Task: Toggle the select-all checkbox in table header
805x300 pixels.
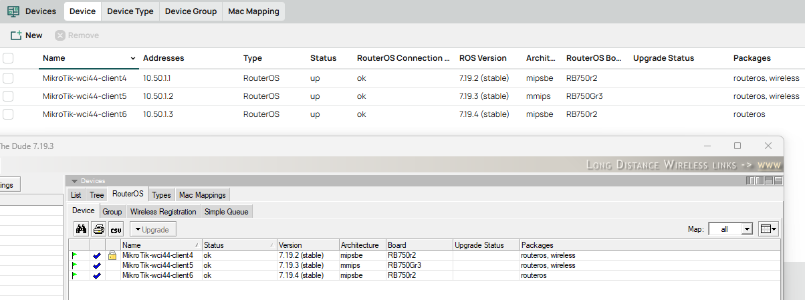Action: pos(8,58)
